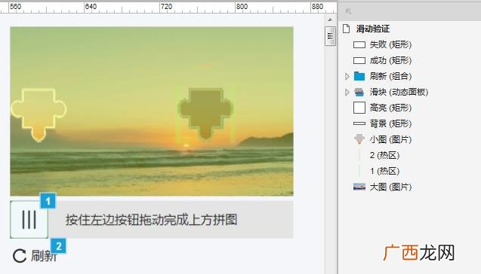
Task: Click the dark puzzle slot on image
Action: [x=205, y=114]
